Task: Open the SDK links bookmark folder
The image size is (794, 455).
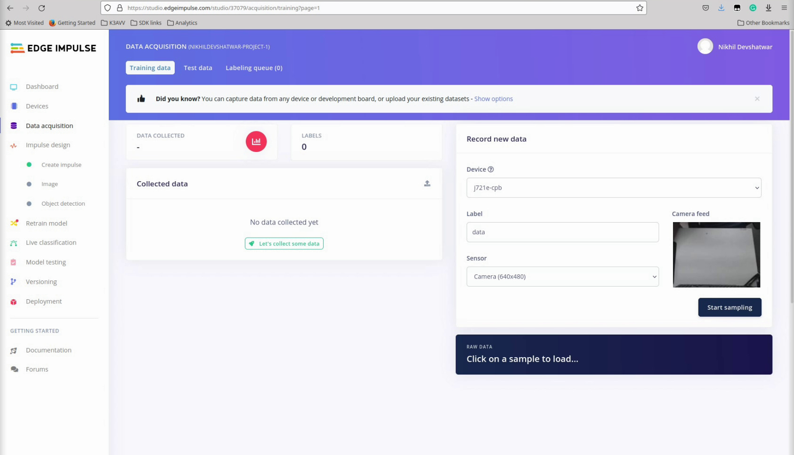Action: (146, 23)
